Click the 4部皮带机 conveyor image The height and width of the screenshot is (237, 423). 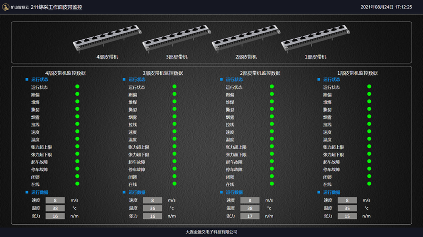(107, 40)
